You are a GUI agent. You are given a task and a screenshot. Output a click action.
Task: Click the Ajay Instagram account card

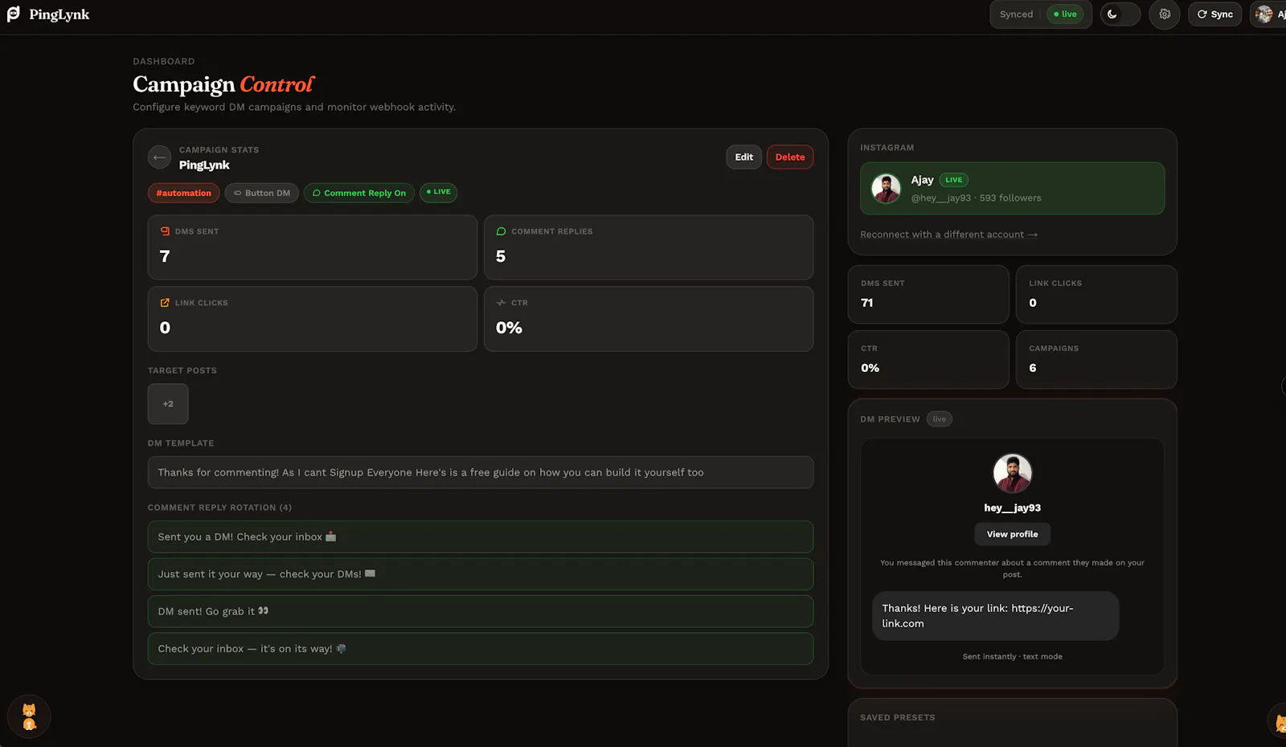tap(1013, 189)
